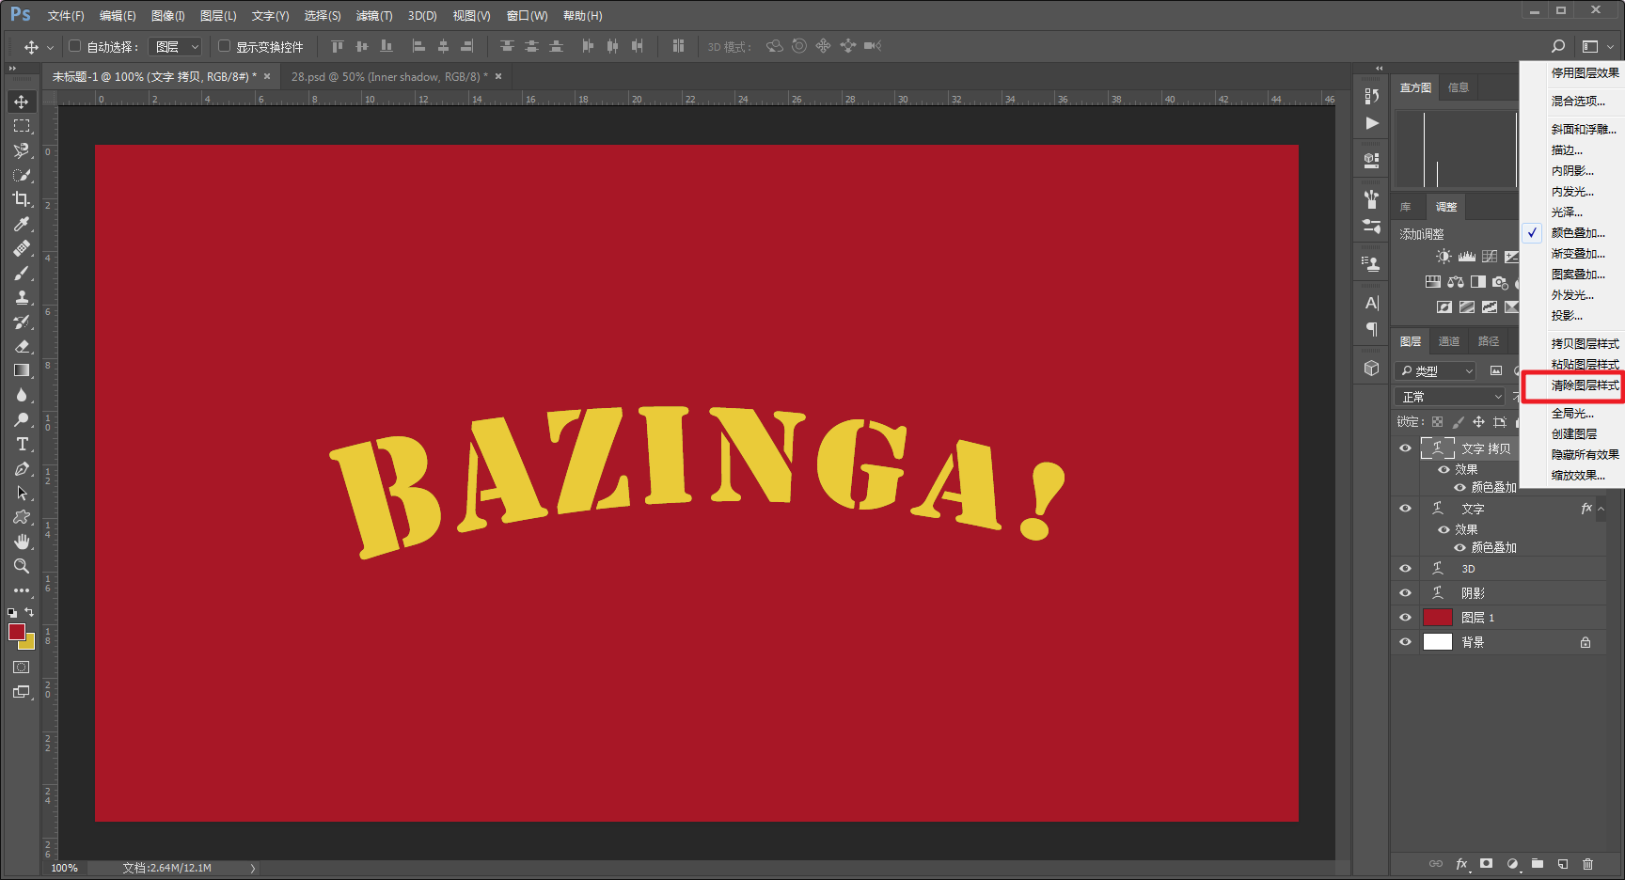Select the Zoom tool

[21, 566]
